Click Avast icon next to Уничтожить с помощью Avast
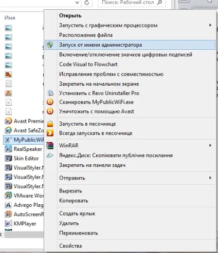The image size is (218, 253). [50, 111]
